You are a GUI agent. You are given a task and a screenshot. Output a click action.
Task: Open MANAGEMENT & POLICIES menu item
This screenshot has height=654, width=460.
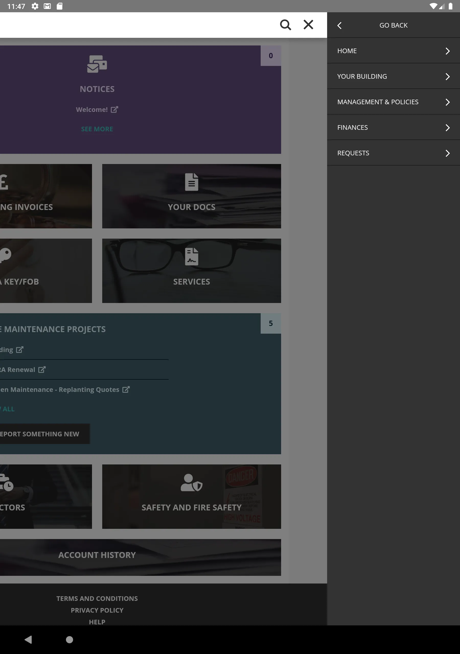click(394, 102)
